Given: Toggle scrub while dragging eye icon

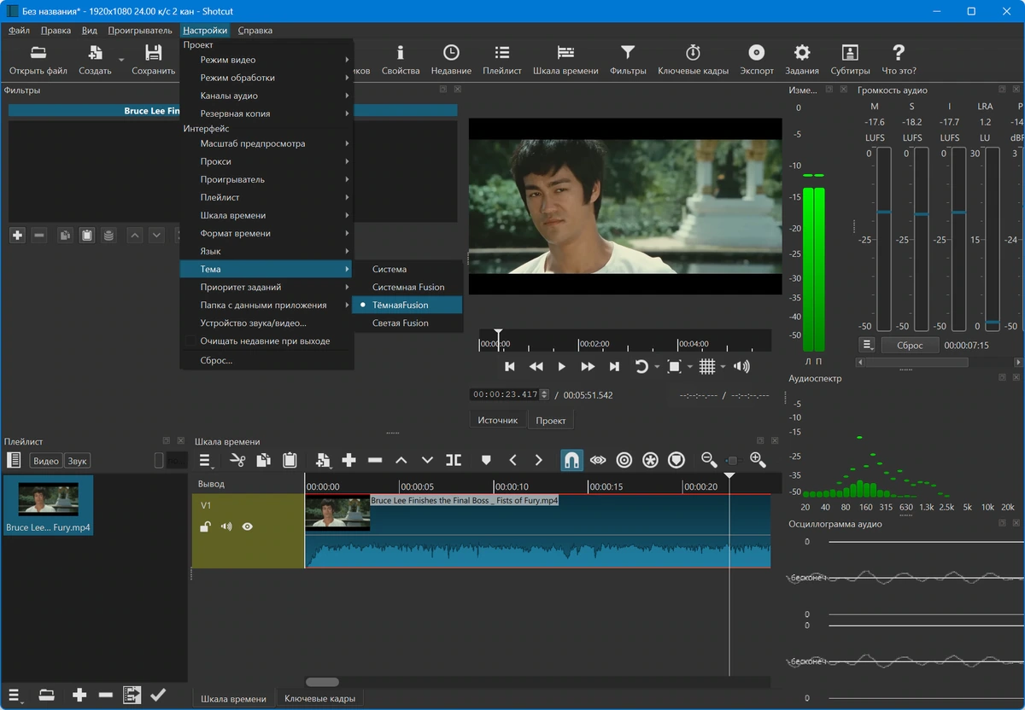Looking at the screenshot, I should (x=598, y=460).
